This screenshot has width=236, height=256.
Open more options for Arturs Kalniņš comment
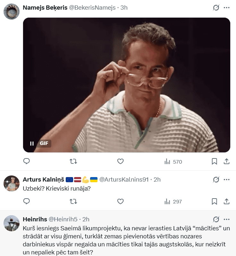pos(226,179)
